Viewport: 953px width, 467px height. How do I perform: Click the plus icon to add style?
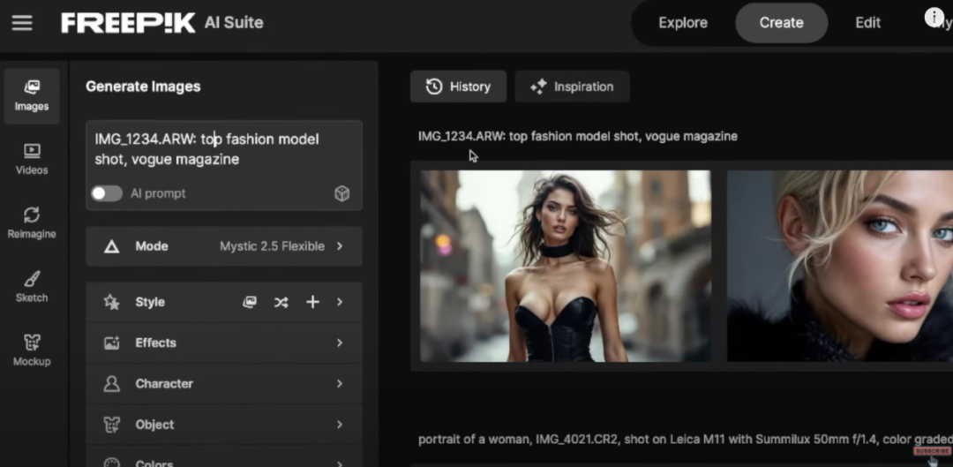click(312, 302)
